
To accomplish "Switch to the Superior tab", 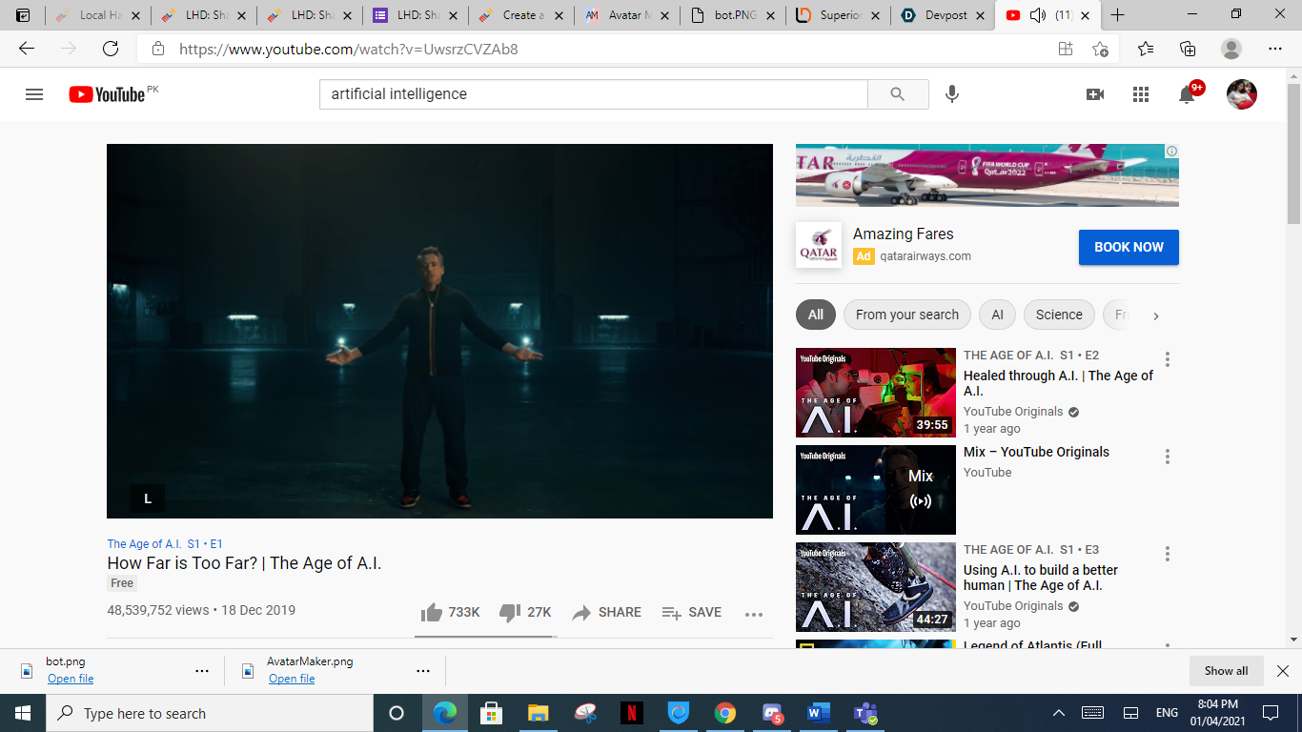I will (839, 15).
